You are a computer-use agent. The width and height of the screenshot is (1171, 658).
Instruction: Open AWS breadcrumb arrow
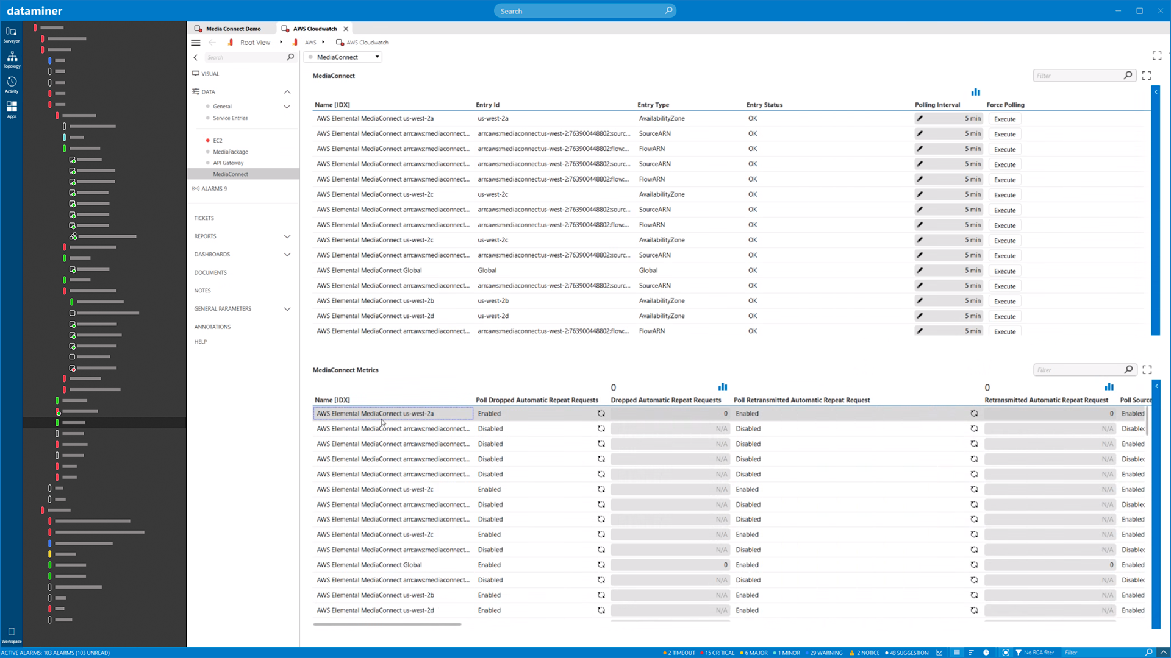click(323, 43)
